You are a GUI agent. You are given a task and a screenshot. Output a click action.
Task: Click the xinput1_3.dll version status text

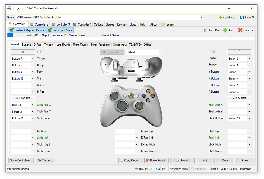coord(232,169)
